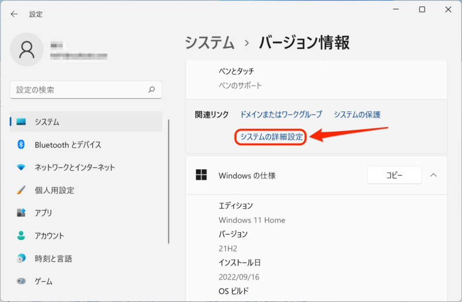Click the personalization paintbrush icon
This screenshot has width=462, height=302.
coord(21,190)
